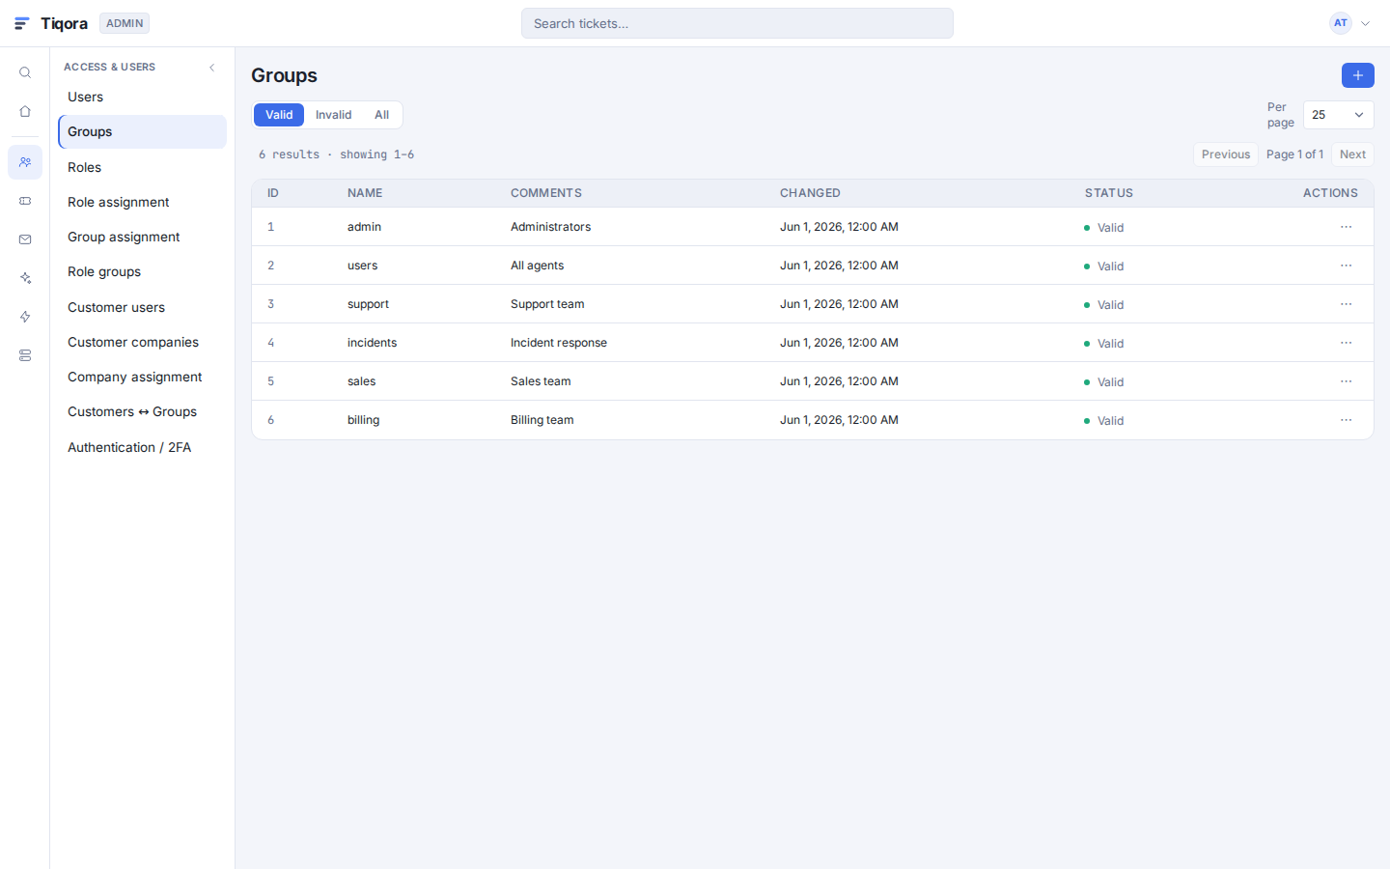
Task: Click the Previous page button
Action: [1226, 154]
